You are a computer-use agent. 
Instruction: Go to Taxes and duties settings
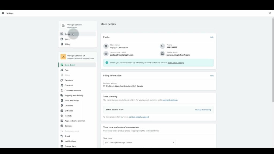pos(72,101)
